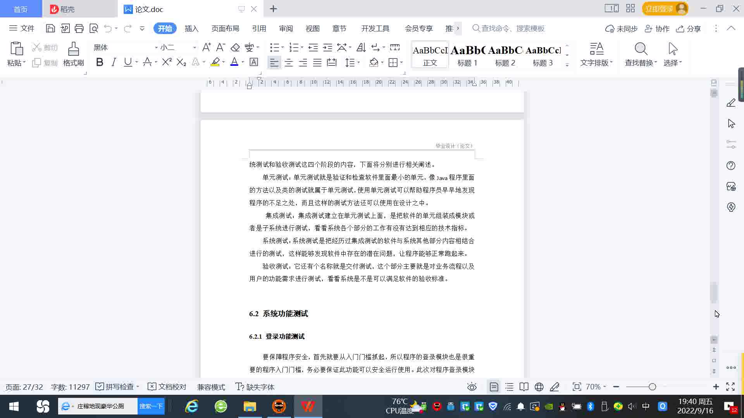The image size is (744, 418).
Task: Click the 立即登录 login button
Action: (x=665, y=9)
